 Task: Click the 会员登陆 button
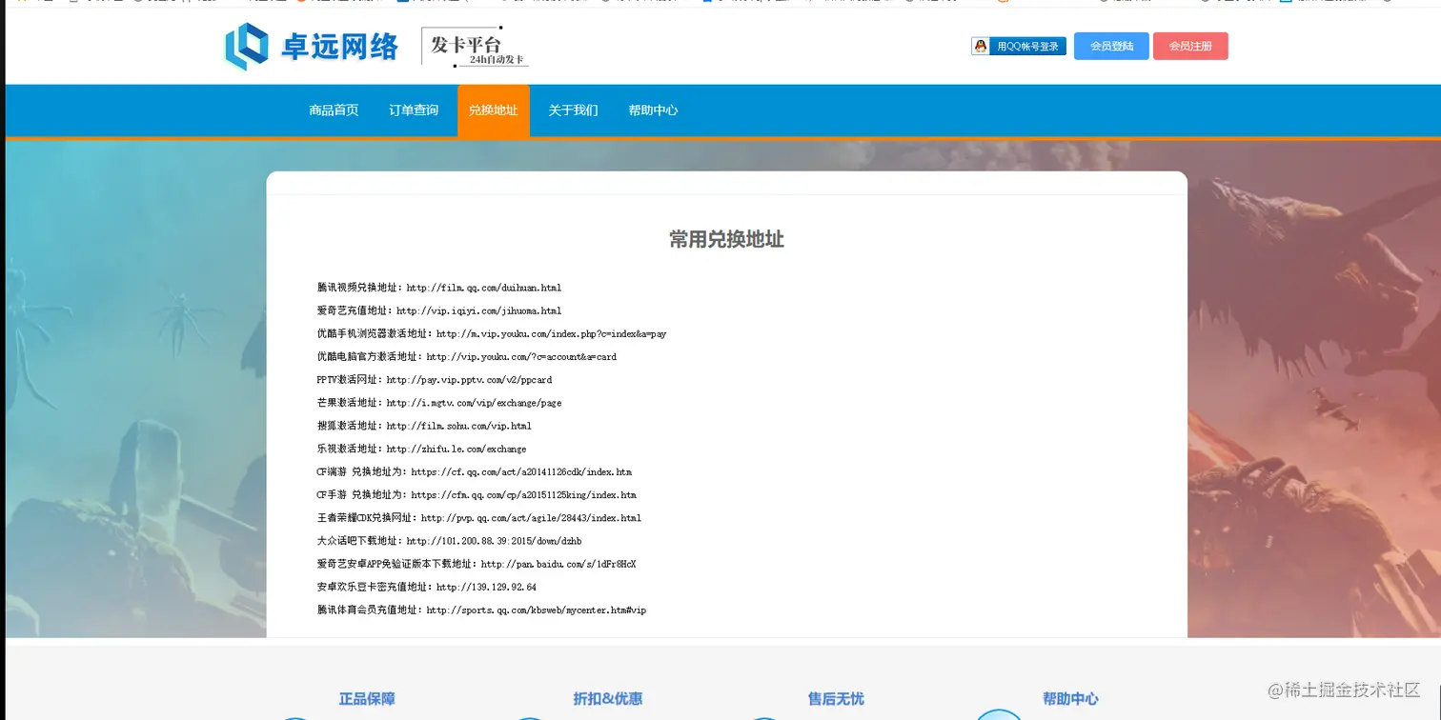1111,46
